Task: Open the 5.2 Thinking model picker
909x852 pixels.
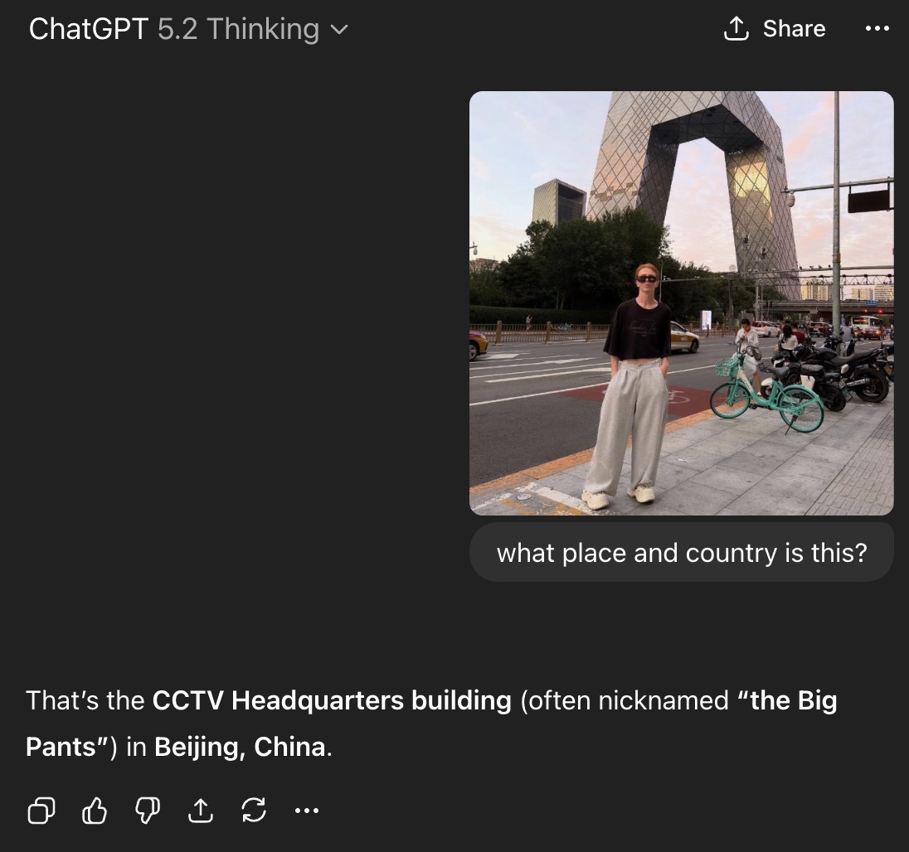Action: tap(238, 29)
